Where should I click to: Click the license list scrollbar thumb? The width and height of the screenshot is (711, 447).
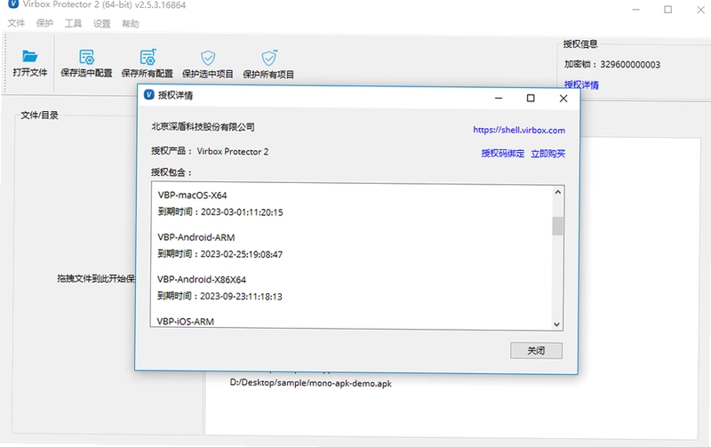click(x=557, y=227)
